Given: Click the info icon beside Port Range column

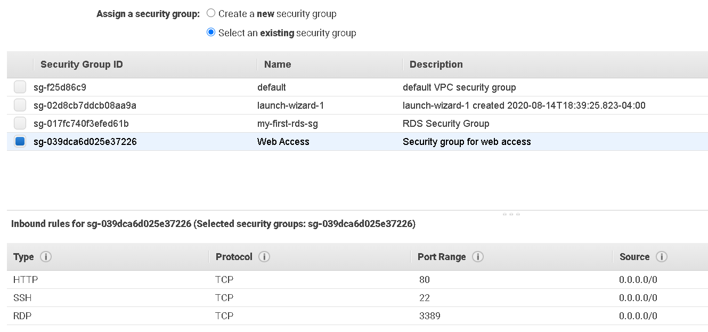Looking at the screenshot, I should point(478,257).
